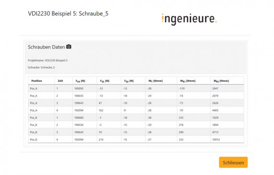
Task: Click the MB1 [Nmm] column header
Action: (187, 81)
